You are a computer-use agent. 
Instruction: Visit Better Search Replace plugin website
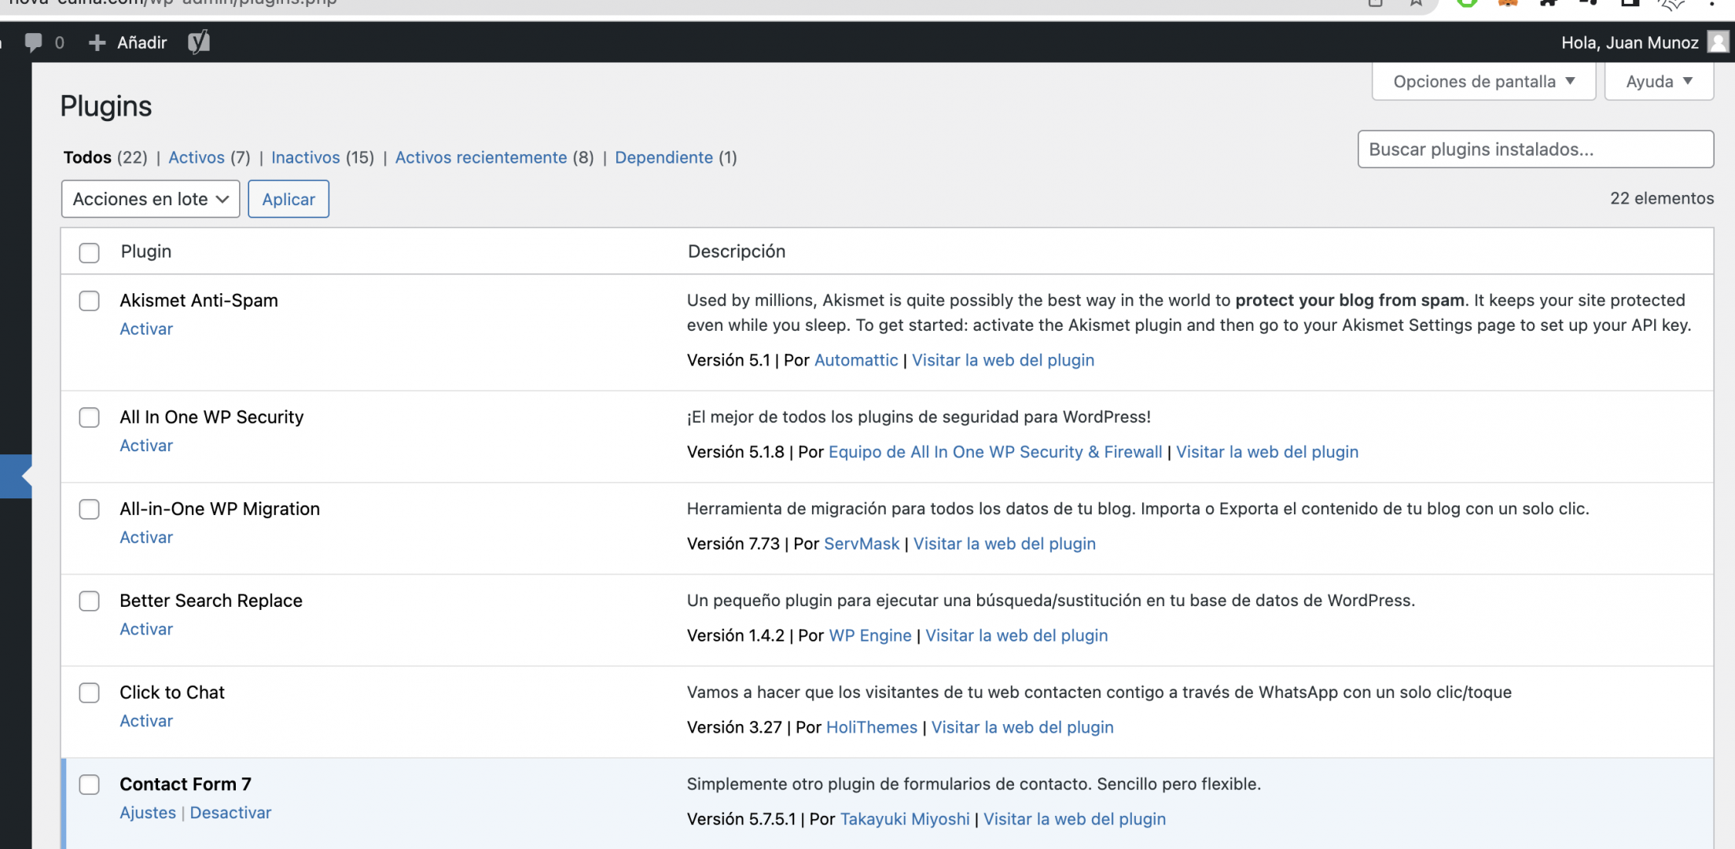tap(1016, 635)
